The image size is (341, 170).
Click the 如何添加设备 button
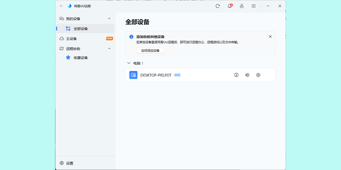click(x=151, y=50)
